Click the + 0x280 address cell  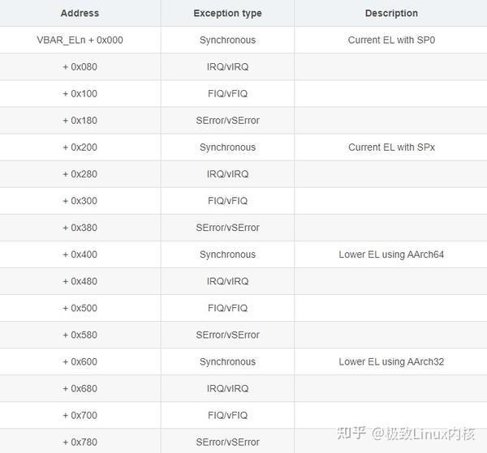[x=80, y=173]
